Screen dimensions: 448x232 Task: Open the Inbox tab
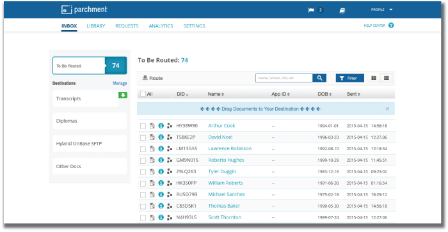69,26
